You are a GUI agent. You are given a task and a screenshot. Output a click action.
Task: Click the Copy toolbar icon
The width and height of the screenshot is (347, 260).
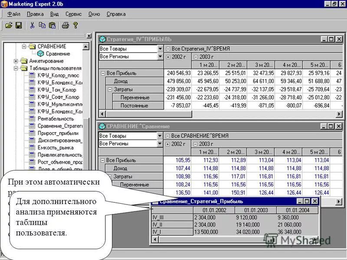[x=42, y=25]
